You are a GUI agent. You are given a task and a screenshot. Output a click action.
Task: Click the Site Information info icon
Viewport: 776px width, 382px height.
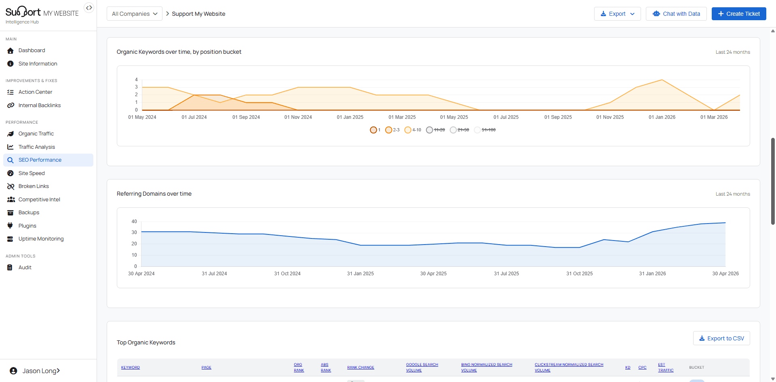[11, 64]
